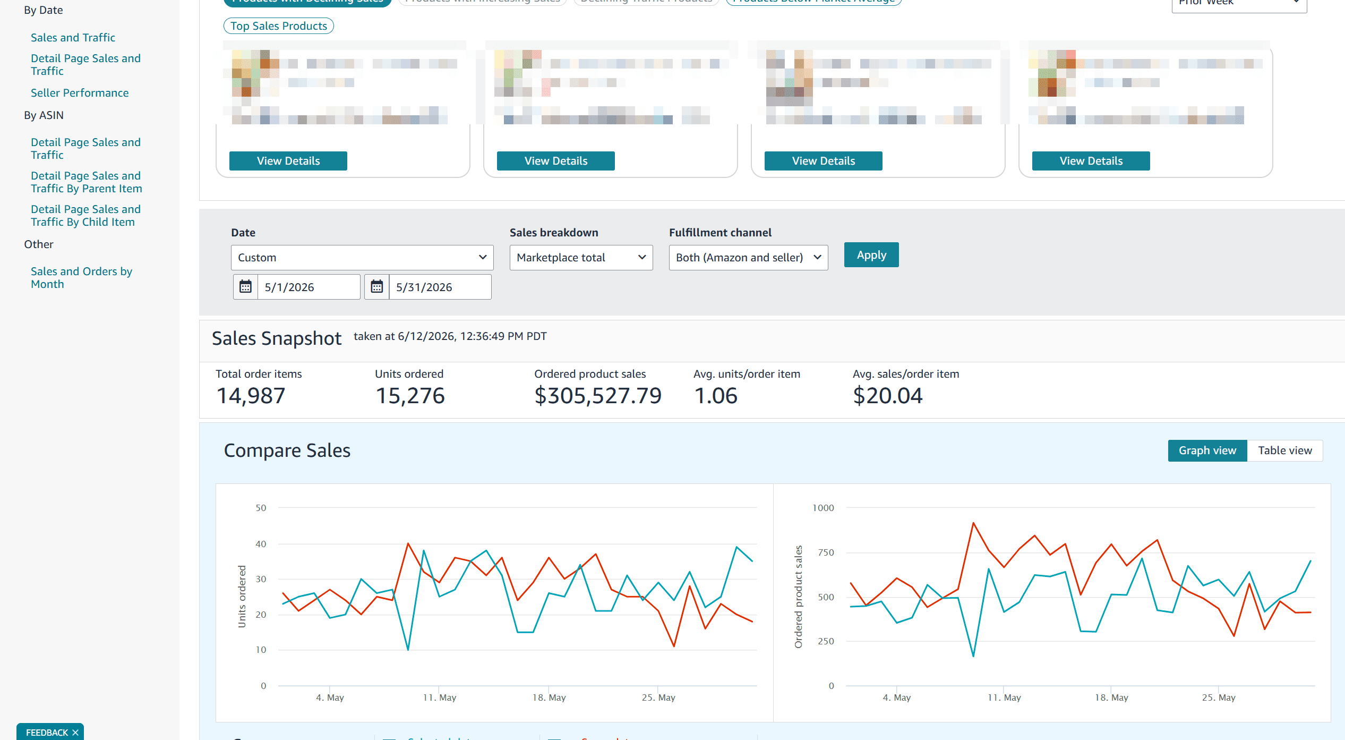1345x740 pixels.
Task: Open Sales and Orders by Month
Action: coord(81,278)
